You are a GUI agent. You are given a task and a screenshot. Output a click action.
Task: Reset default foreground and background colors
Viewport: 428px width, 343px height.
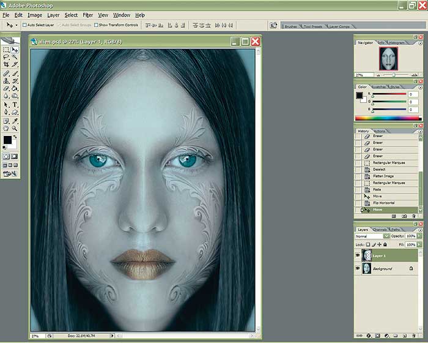coord(4,148)
